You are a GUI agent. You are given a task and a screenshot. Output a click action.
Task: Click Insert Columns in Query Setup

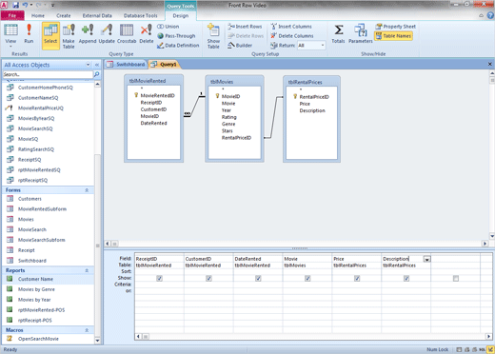click(x=291, y=27)
